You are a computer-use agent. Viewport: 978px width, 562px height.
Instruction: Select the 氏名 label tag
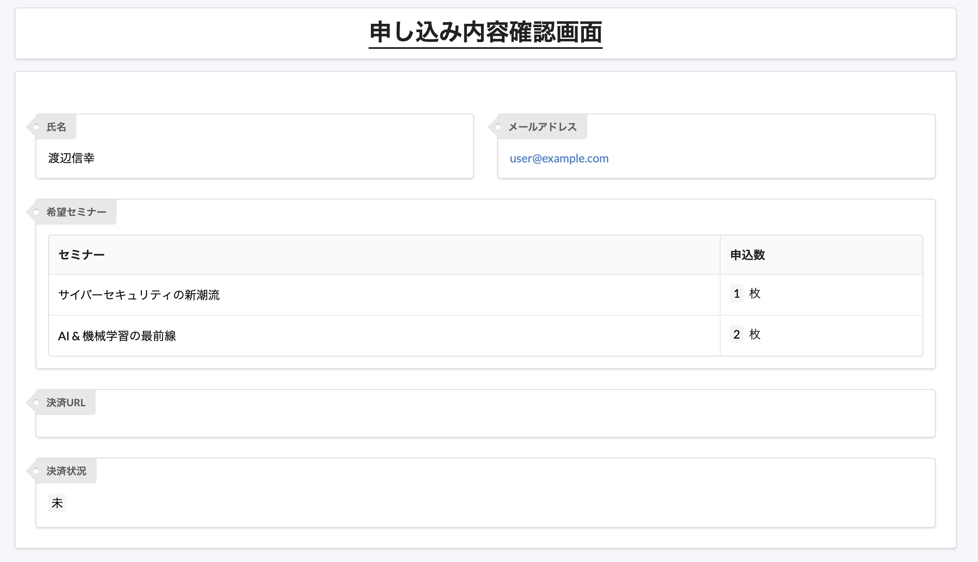pos(56,127)
